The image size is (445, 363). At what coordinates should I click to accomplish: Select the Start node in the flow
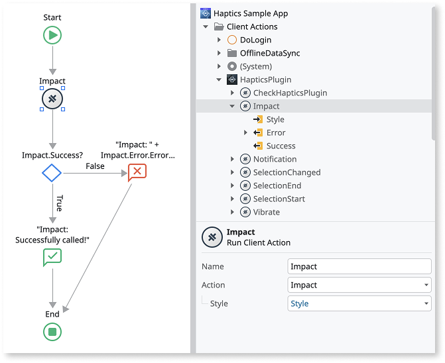[52, 35]
